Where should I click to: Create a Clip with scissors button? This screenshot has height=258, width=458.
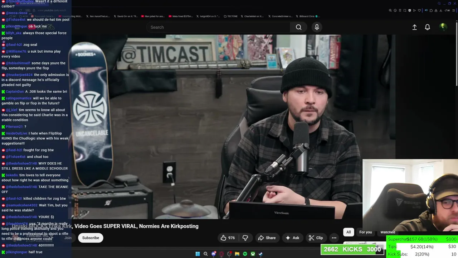pyautogui.click(x=316, y=238)
